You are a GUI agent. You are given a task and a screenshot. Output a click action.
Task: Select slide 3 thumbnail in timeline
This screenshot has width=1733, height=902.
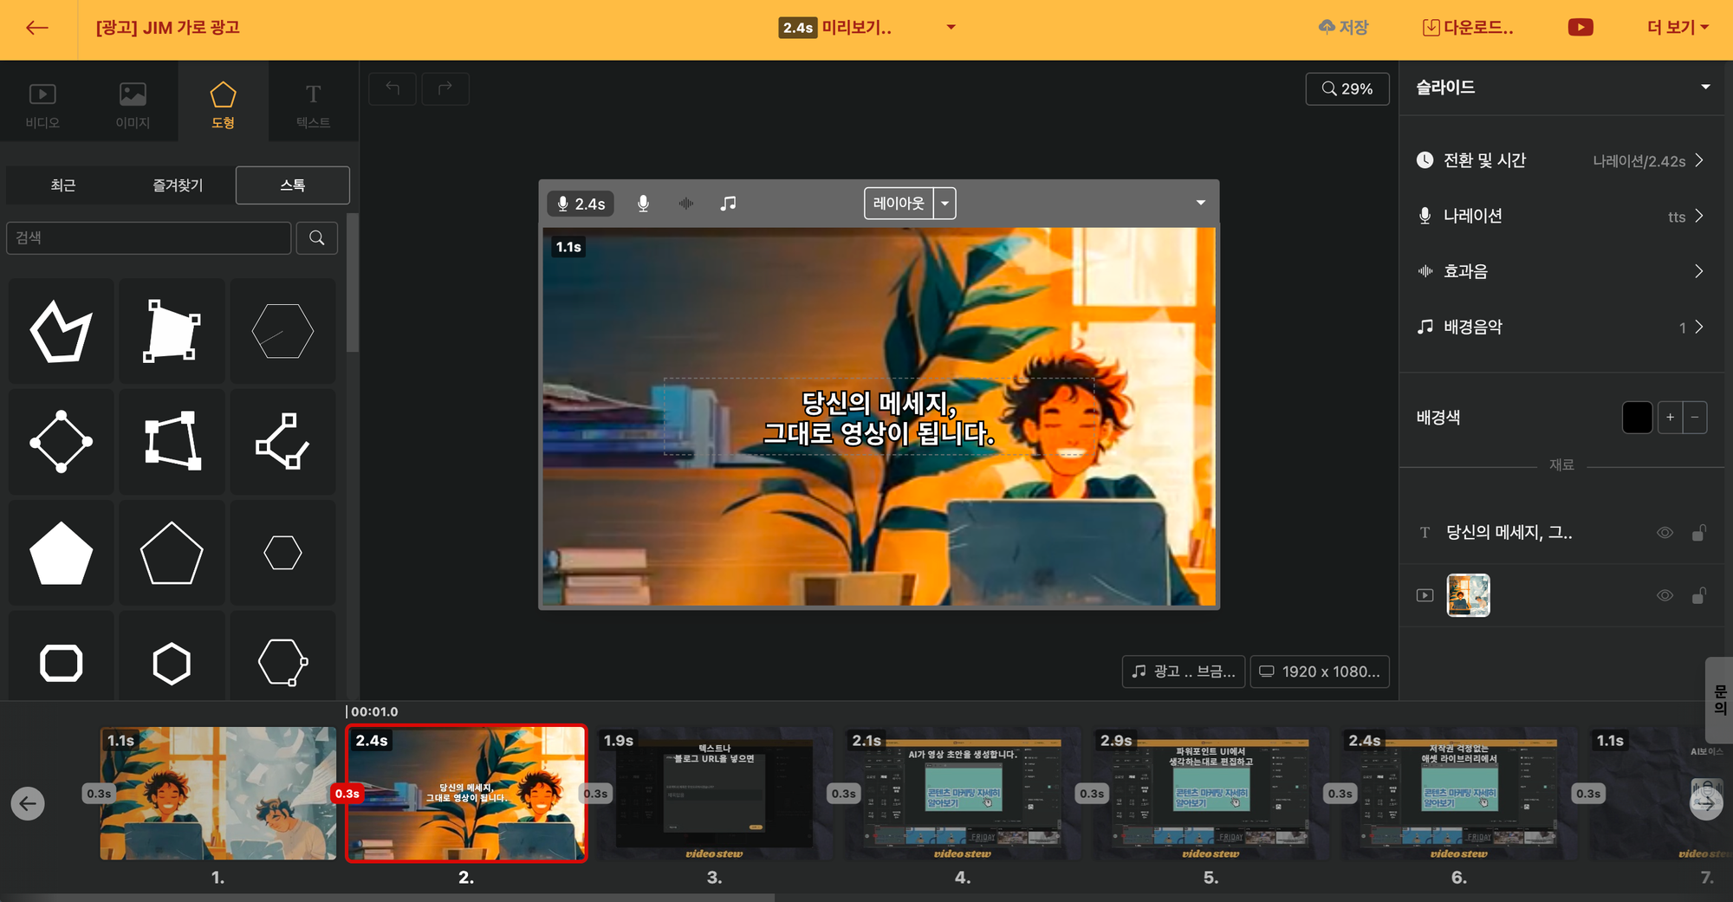coord(715,794)
